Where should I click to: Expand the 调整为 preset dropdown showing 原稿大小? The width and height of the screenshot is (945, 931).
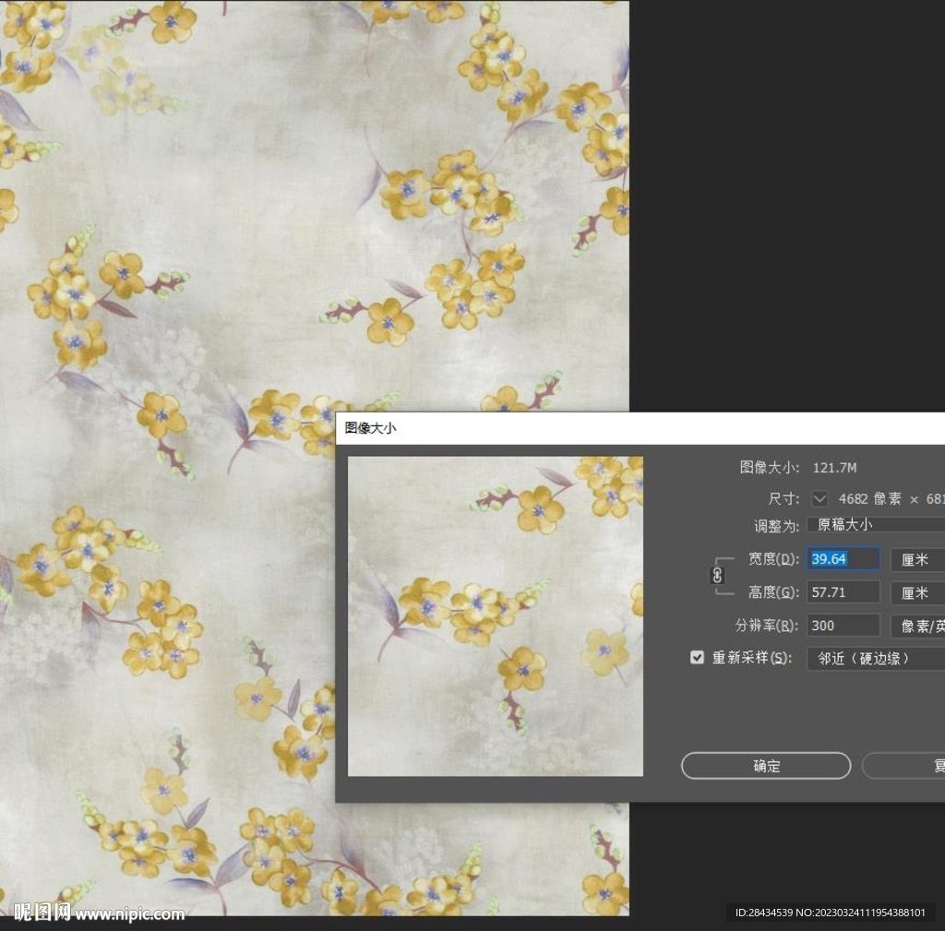pos(875,524)
